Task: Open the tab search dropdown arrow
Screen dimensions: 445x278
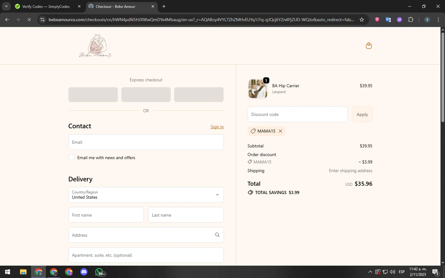Action: 6,6
